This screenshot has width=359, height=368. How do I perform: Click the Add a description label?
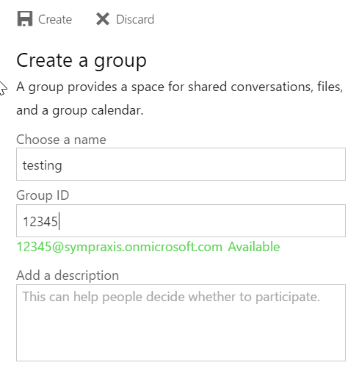point(68,275)
